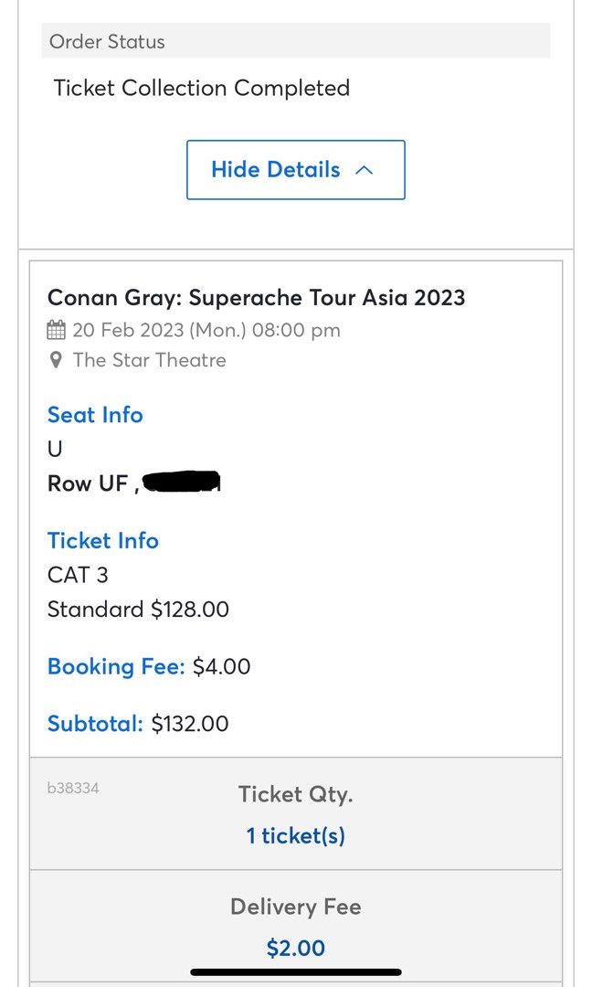This screenshot has width=592, height=987.
Task: Click the Ticket Collection Completed status text
Action: (203, 88)
